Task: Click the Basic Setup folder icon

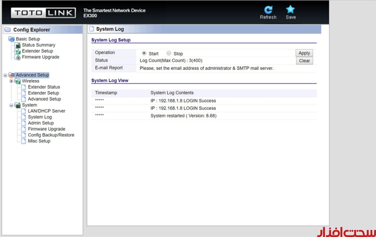Action: tap(11, 39)
